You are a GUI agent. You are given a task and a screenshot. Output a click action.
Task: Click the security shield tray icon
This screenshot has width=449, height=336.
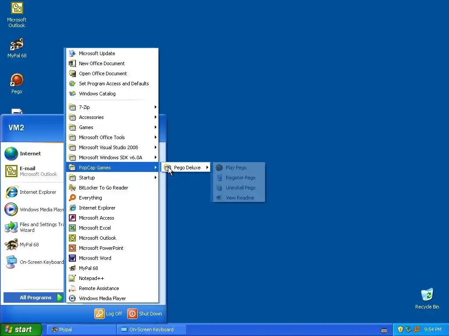coord(400,329)
